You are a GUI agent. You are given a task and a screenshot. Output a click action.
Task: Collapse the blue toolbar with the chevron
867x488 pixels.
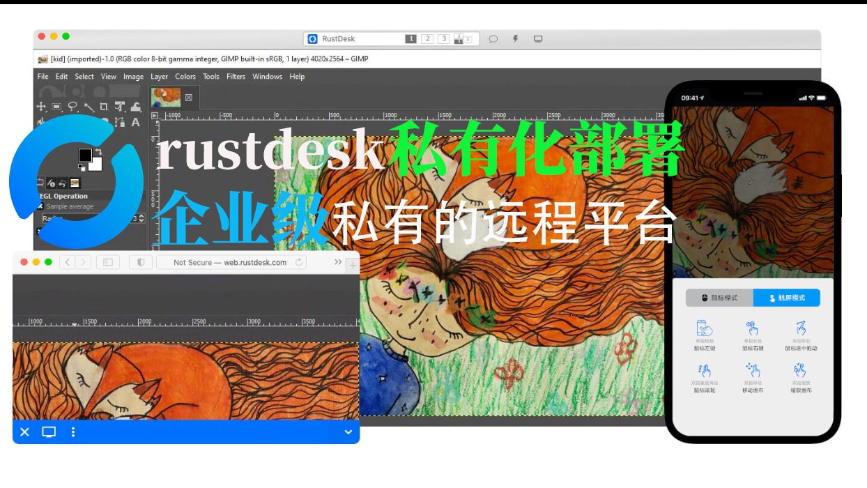[x=347, y=432]
